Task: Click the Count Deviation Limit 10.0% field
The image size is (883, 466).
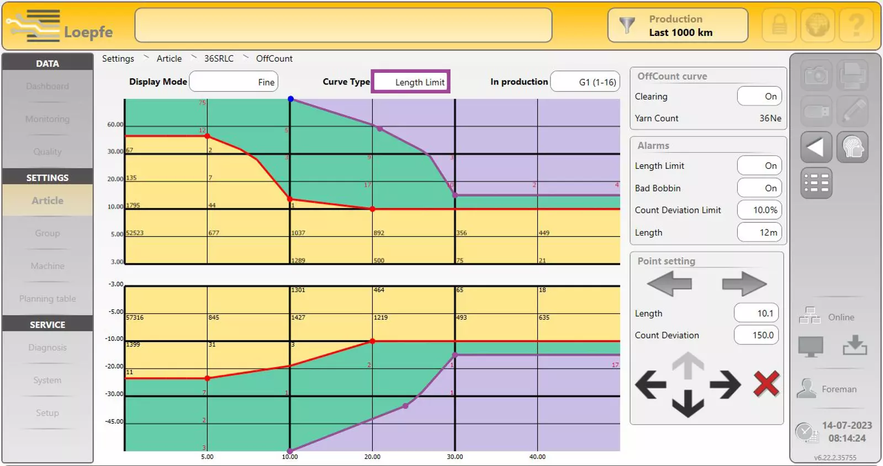Action: (x=759, y=210)
